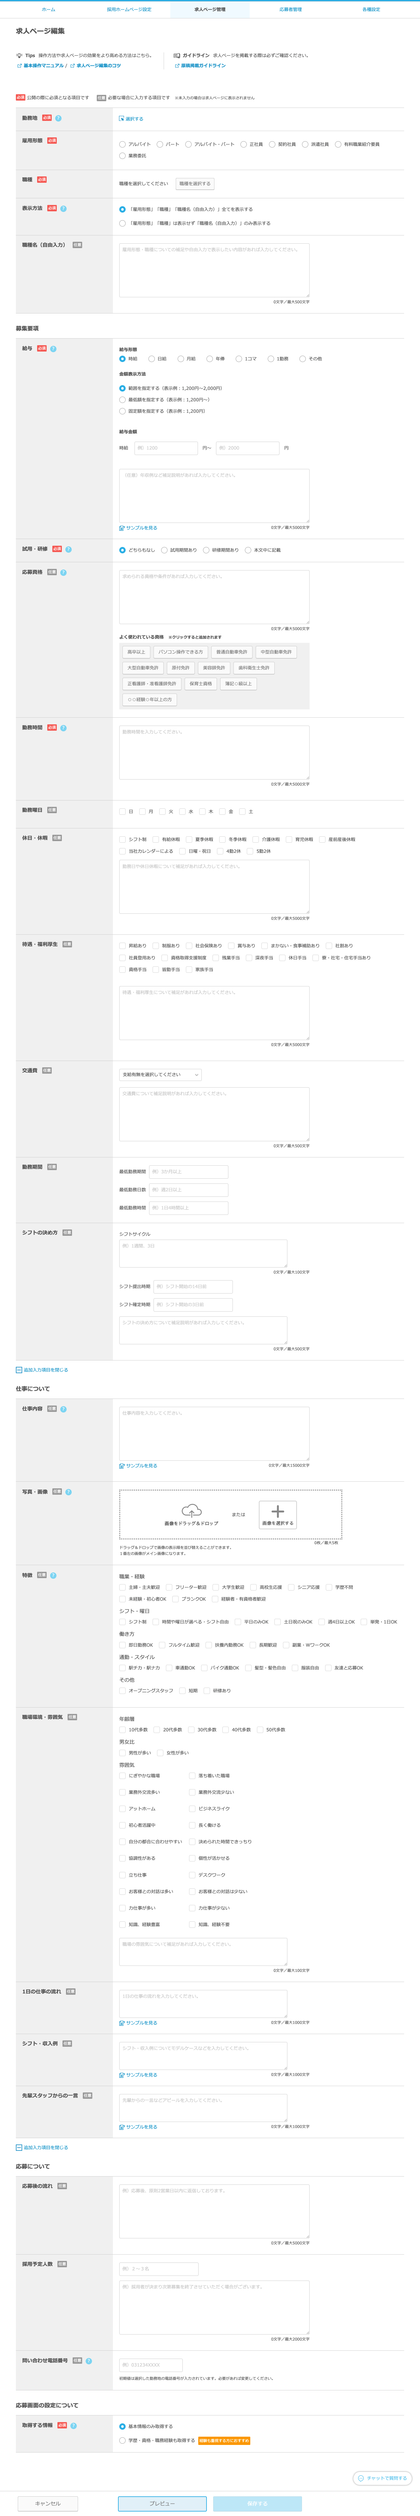Select 基本情報のみ取得する radio

(x=122, y=2426)
